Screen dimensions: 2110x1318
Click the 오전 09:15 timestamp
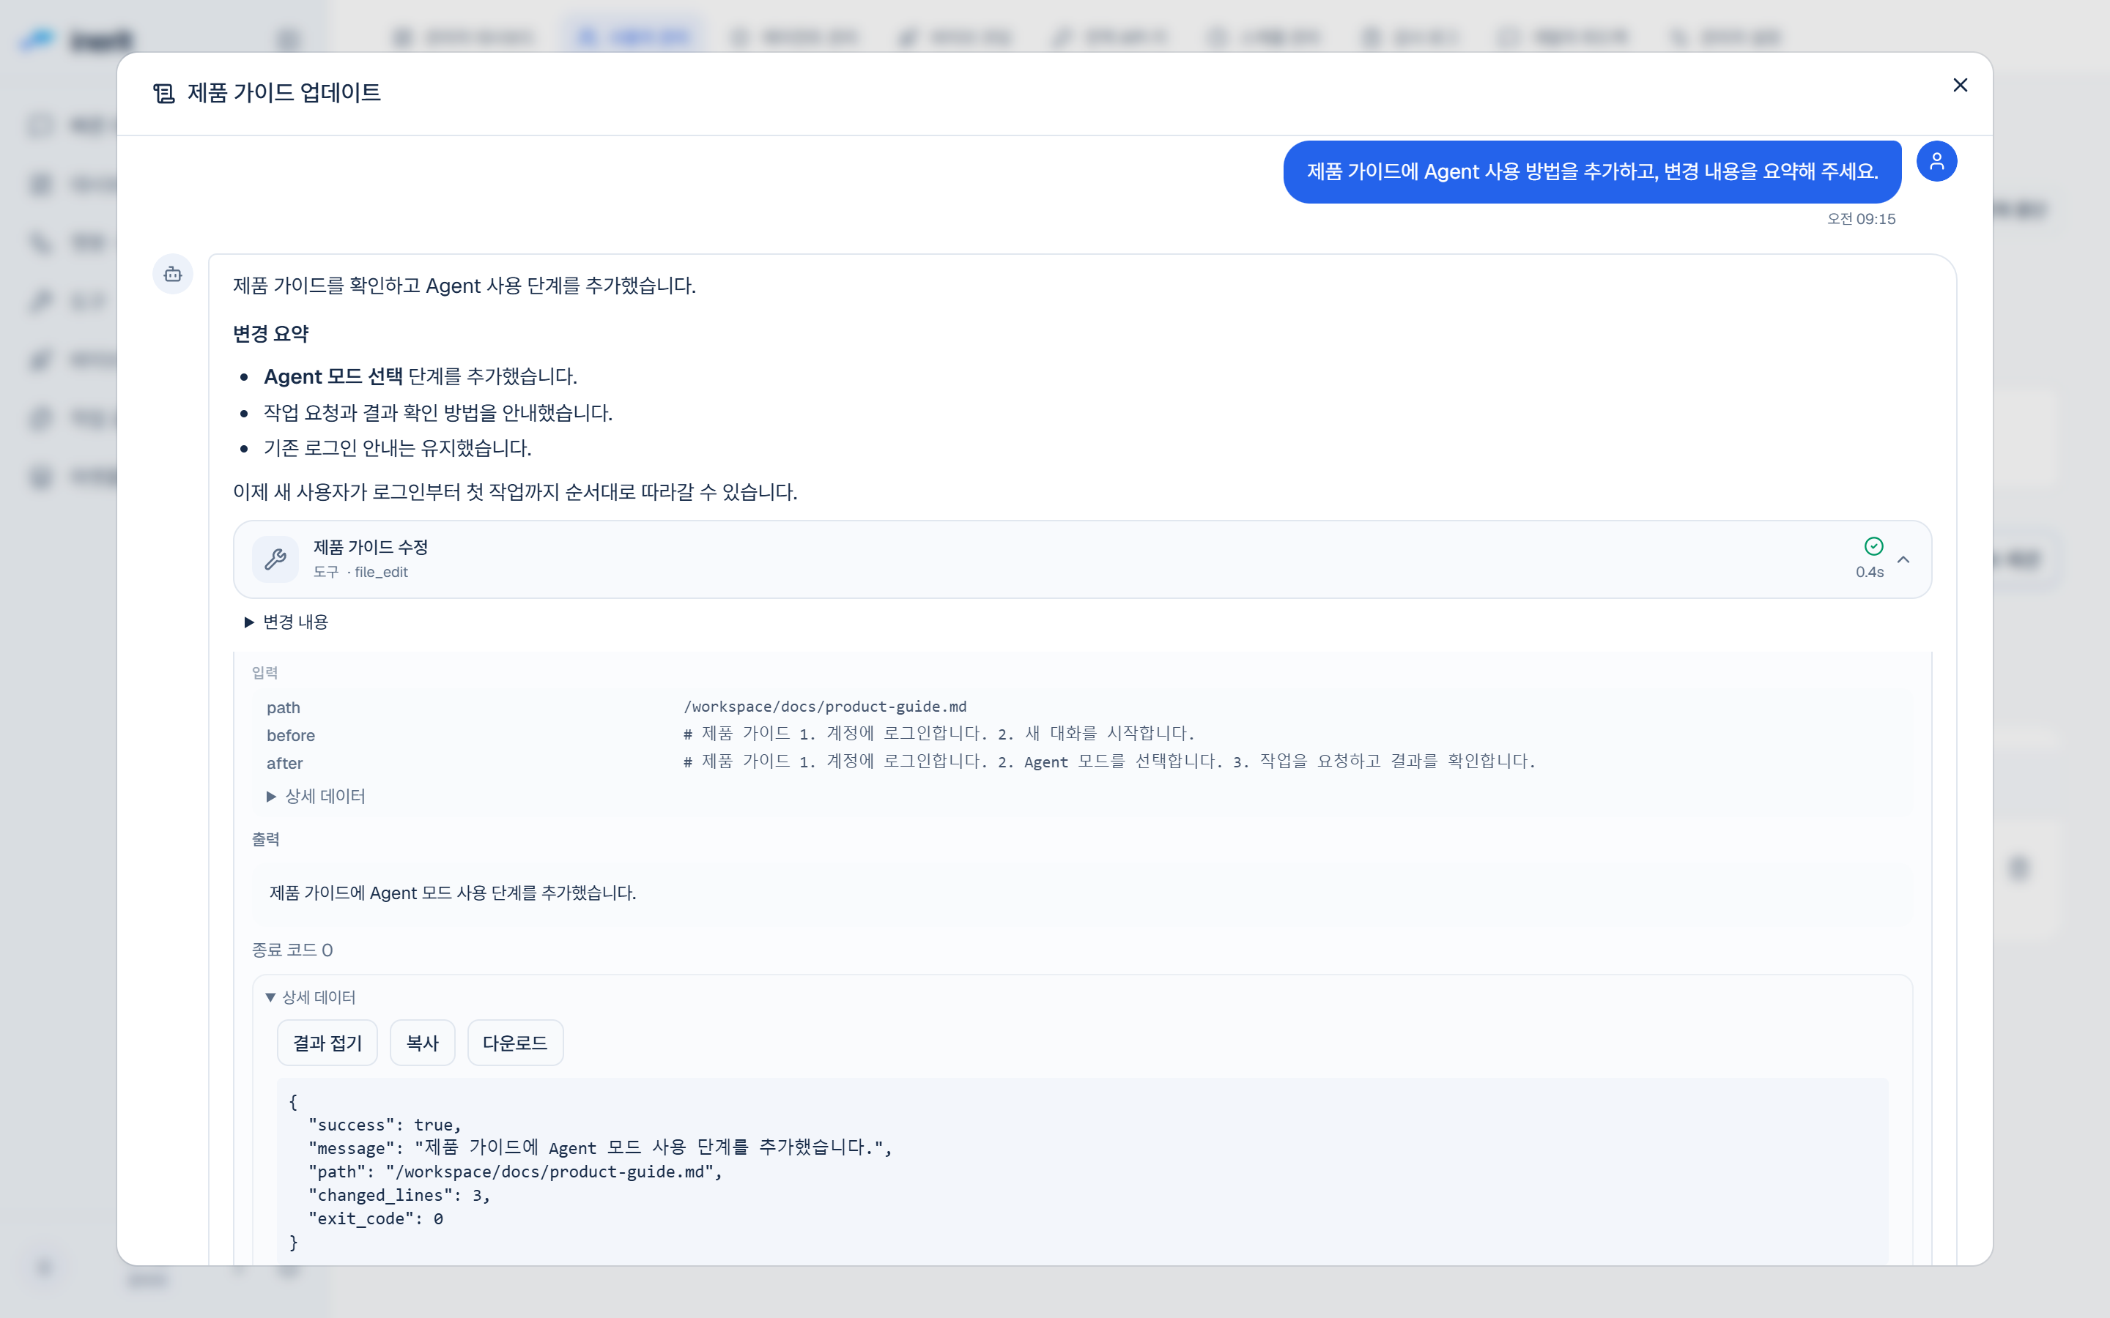[1861, 219]
